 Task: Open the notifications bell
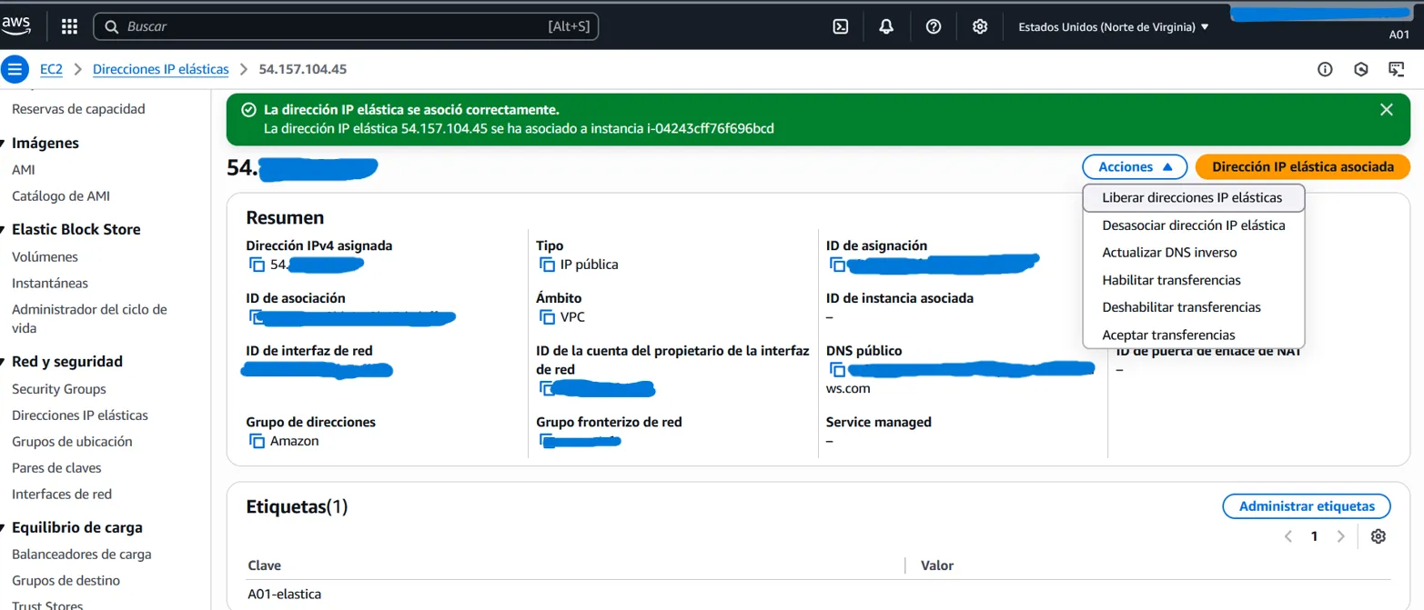click(x=886, y=27)
